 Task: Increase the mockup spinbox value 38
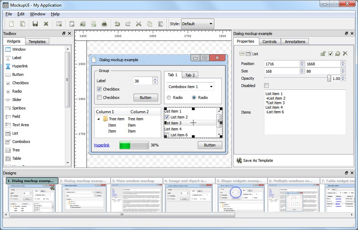155,79
